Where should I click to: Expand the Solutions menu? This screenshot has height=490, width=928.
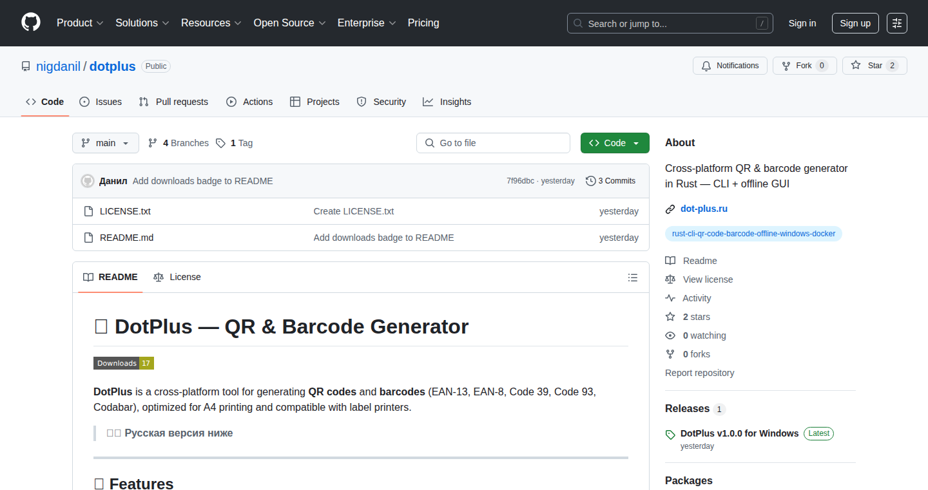(142, 23)
